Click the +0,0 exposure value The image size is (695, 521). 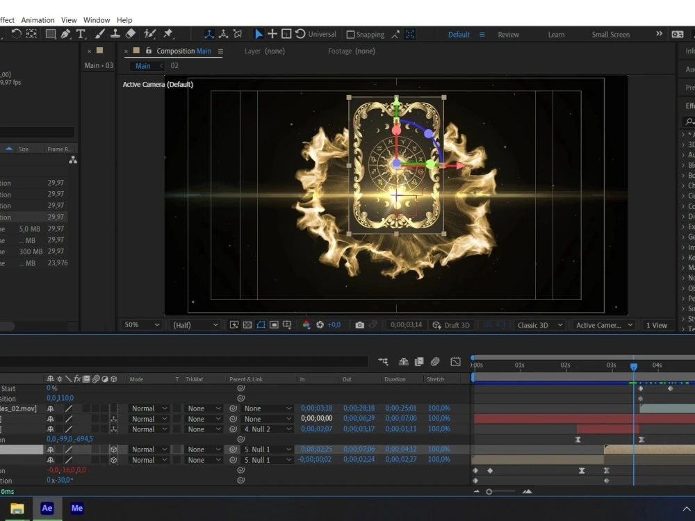334,325
